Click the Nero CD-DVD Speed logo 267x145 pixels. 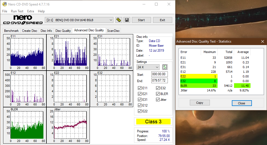pyautogui.click(x=23, y=20)
